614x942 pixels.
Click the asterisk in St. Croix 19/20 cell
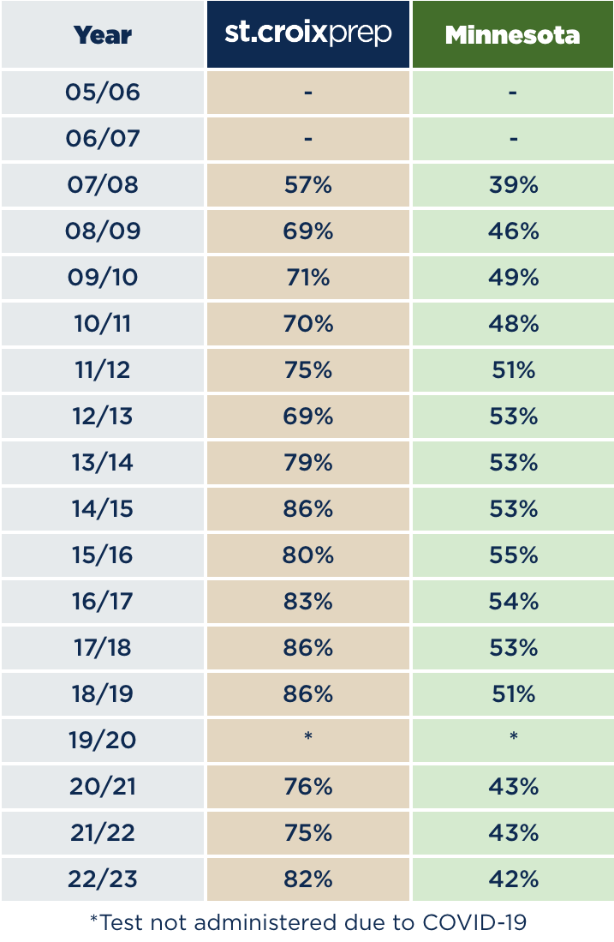(x=308, y=736)
